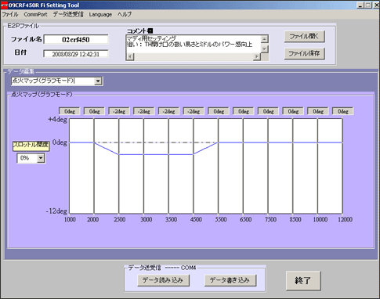Click comment box scroll up arrow

pyautogui.click(x=265, y=39)
